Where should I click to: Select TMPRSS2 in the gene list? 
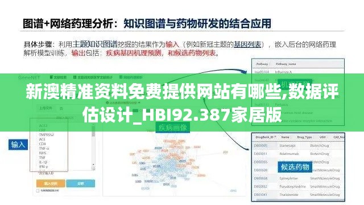46,135
